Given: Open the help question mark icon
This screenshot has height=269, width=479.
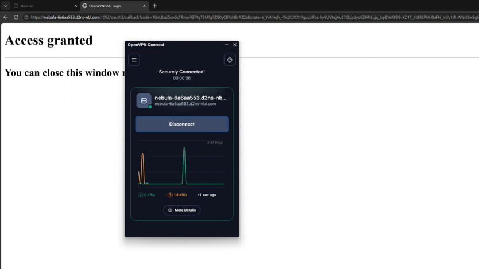Looking at the screenshot, I should coord(230,60).
